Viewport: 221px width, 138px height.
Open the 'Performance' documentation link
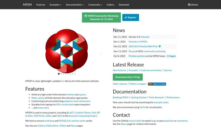(x=173, y=98)
